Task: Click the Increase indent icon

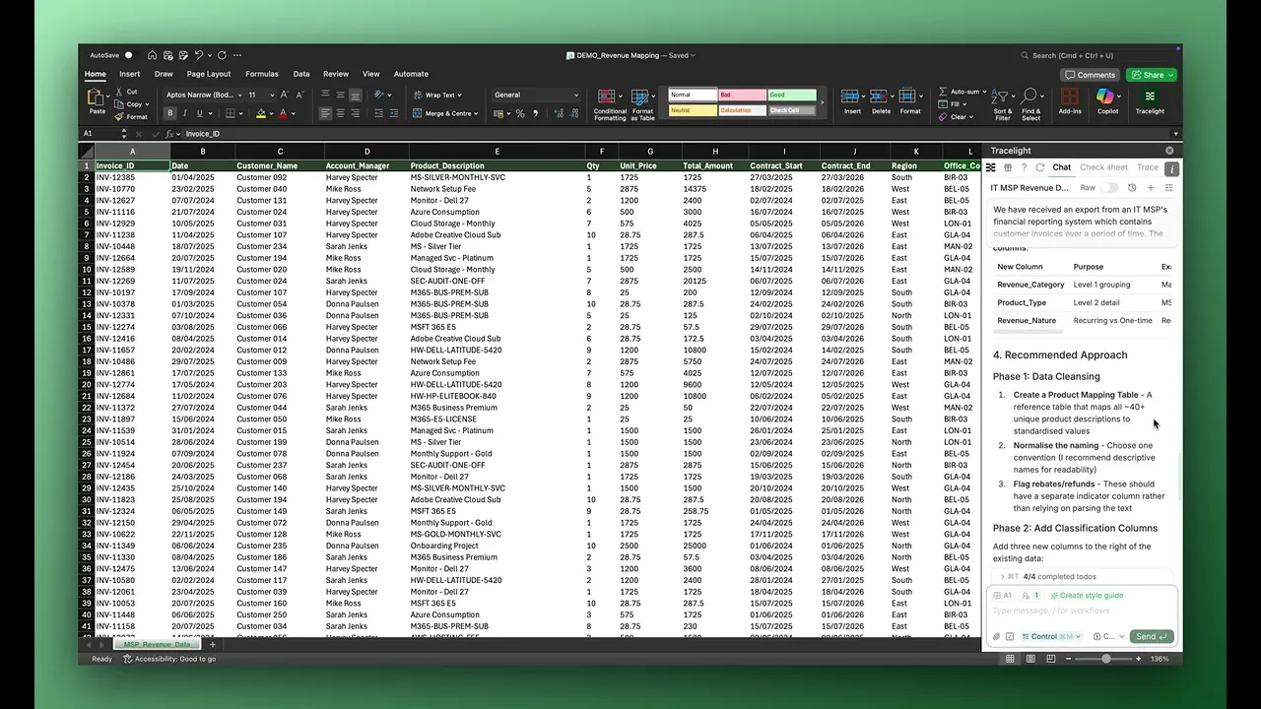Action: (395, 113)
